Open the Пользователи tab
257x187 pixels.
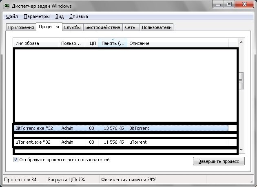pyautogui.click(x=157, y=27)
